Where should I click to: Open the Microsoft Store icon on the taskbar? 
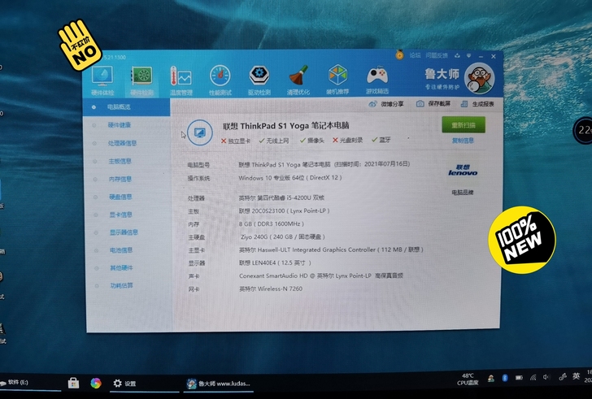coord(74,384)
